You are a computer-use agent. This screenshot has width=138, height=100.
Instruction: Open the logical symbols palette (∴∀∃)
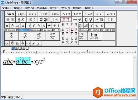pyautogui.click(x=66, y=14)
